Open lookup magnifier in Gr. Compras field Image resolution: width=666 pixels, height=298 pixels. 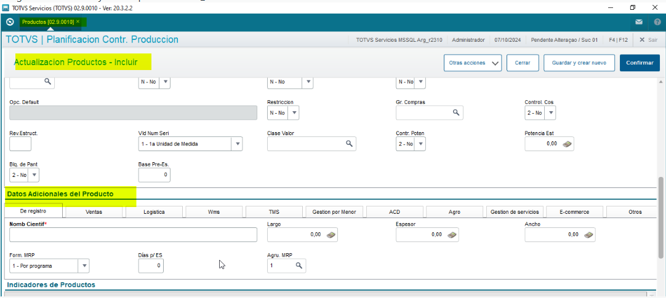455,112
